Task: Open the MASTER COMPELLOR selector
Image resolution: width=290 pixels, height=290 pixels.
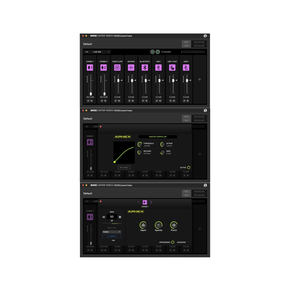Action: [x=158, y=137]
